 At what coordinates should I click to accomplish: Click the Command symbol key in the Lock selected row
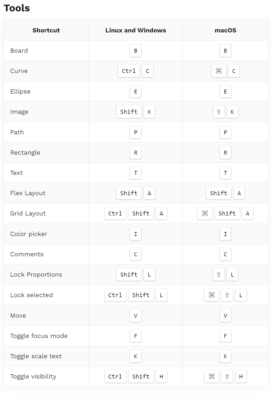tap(212, 295)
